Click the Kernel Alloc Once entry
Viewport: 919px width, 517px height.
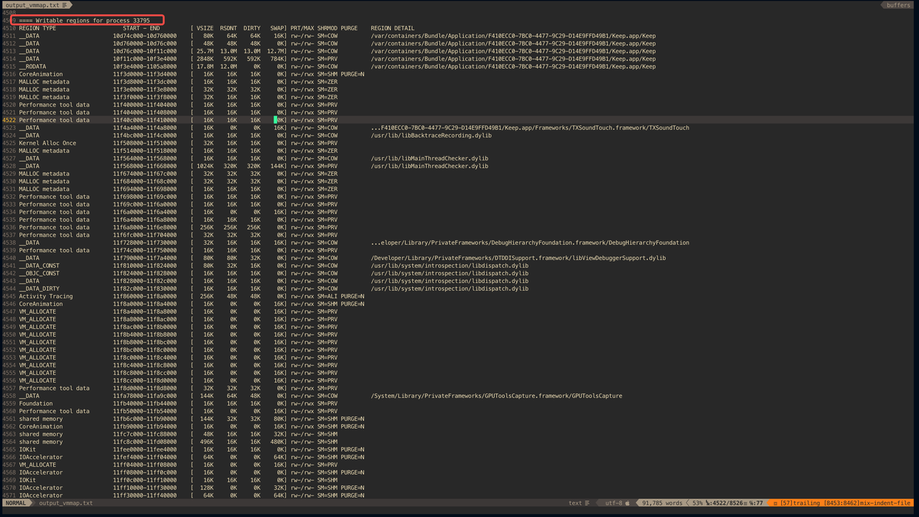47,143
